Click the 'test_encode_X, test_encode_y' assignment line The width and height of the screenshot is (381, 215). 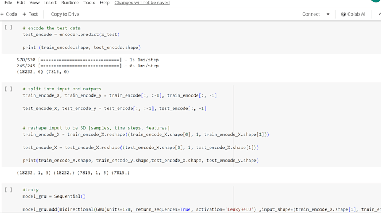(114, 108)
